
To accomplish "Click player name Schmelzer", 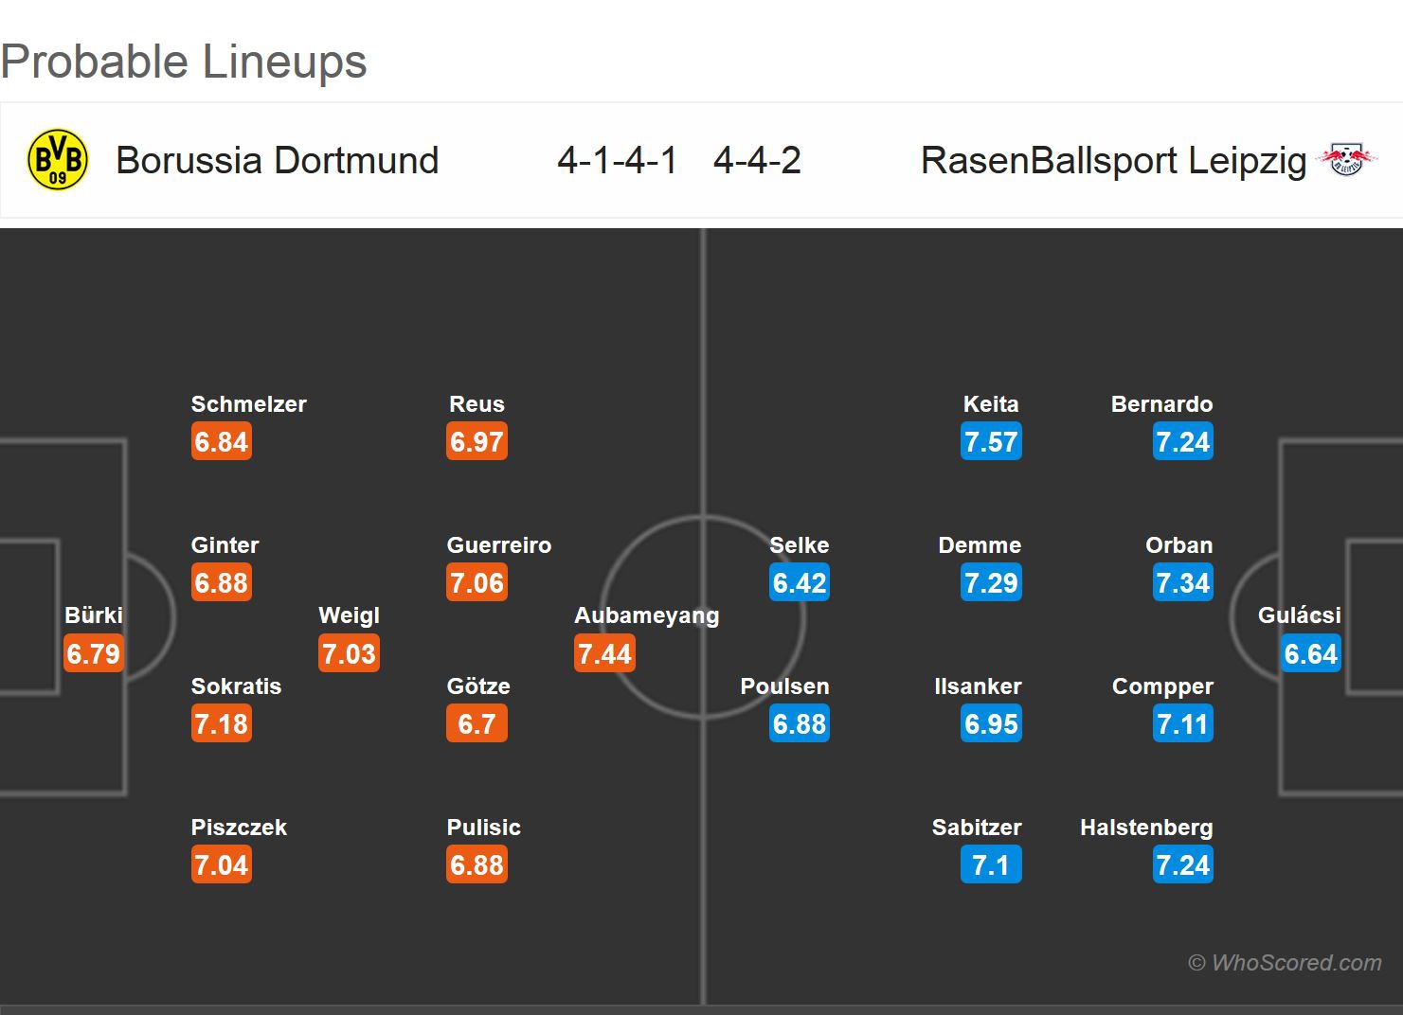I will (248, 404).
